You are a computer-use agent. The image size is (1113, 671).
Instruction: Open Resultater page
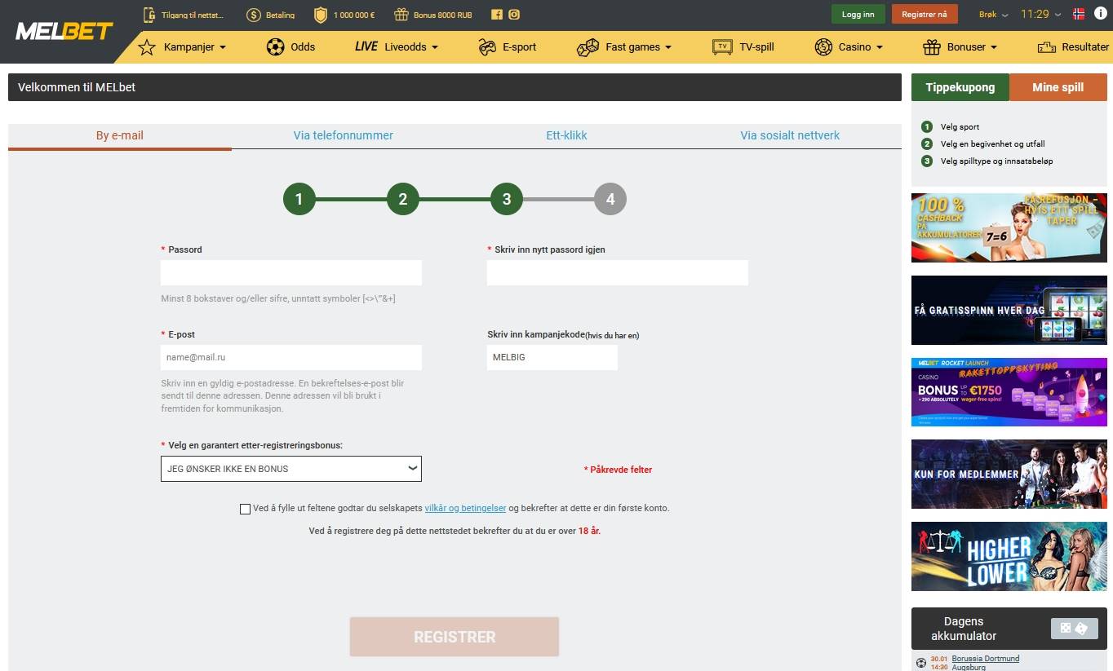tap(1085, 47)
